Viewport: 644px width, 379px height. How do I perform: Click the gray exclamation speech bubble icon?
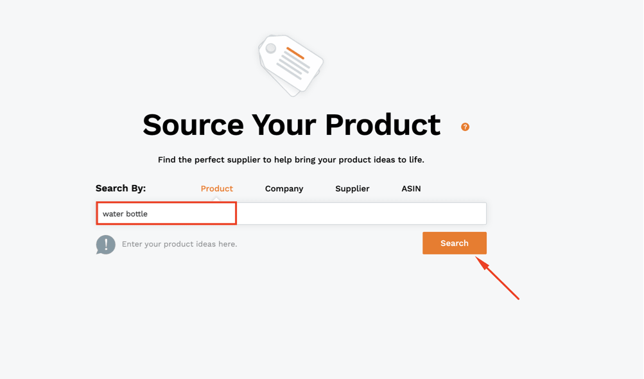tap(105, 245)
